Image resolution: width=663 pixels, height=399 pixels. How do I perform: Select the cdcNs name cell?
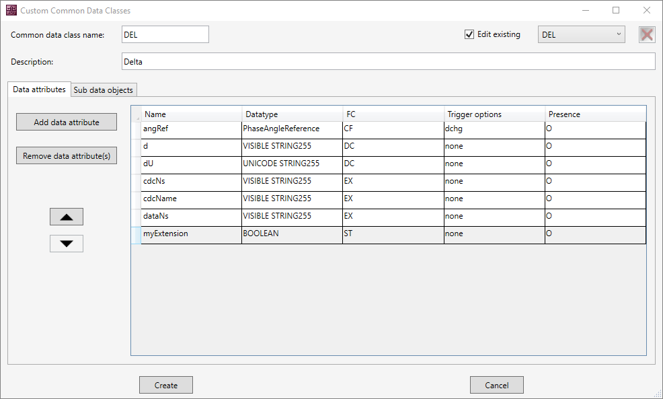click(x=191, y=182)
